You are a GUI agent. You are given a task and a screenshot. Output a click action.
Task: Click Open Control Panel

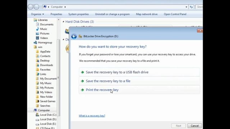(175, 14)
